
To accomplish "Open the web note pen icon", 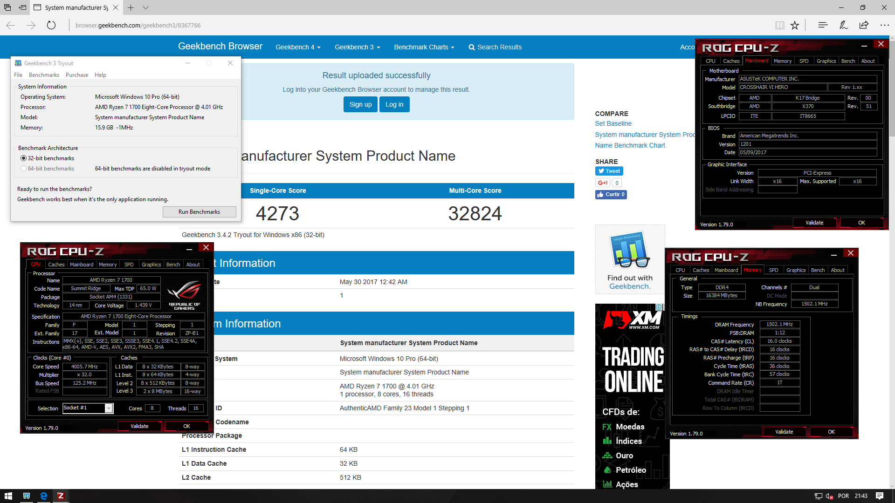I will pyautogui.click(x=843, y=25).
